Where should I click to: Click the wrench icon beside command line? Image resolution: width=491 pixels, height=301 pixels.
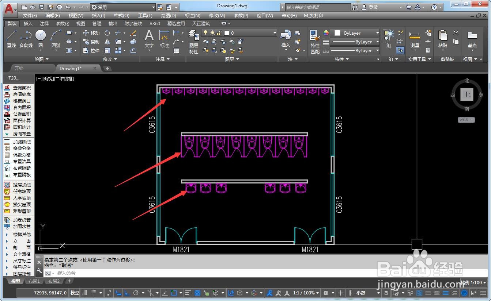point(39,271)
